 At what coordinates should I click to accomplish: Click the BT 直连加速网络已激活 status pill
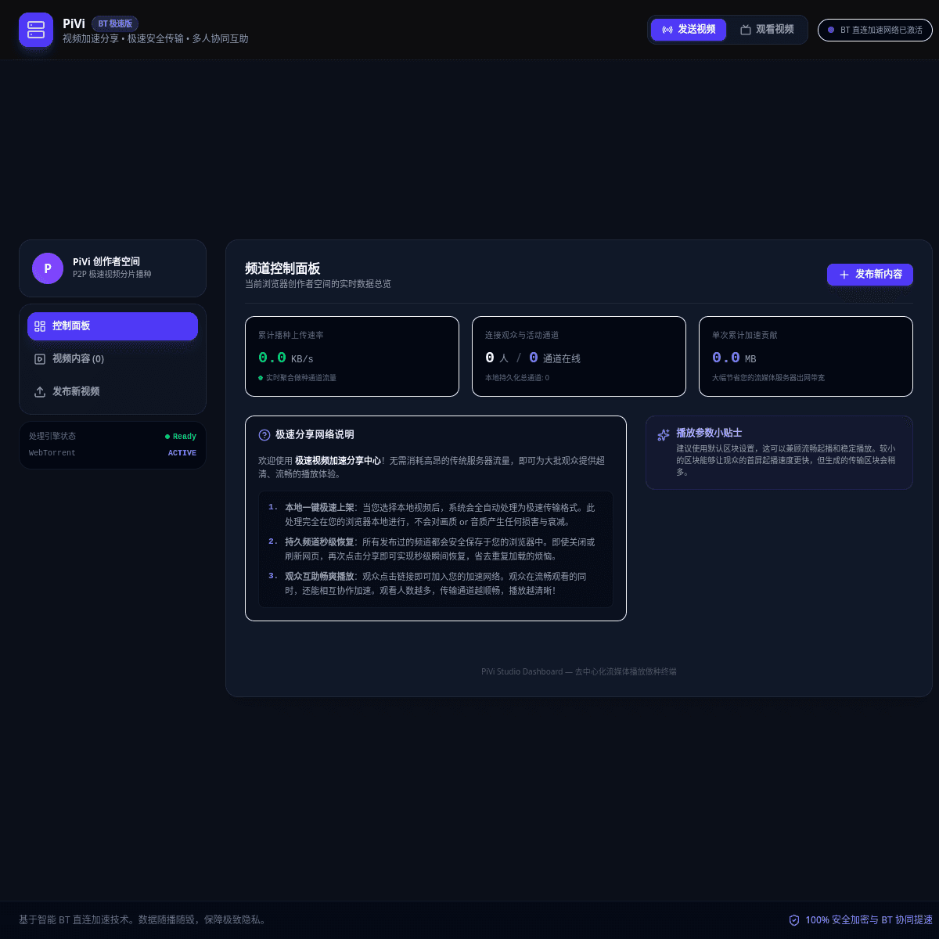coord(875,30)
